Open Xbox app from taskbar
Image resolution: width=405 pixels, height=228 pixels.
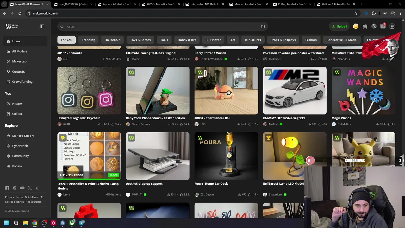72,223
